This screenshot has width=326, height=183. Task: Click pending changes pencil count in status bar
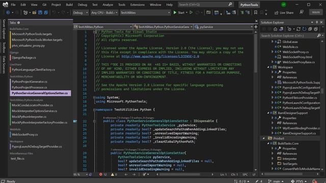click(259, 181)
